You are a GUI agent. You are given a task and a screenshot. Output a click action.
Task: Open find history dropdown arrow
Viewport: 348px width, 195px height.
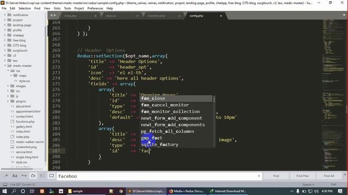point(259,176)
